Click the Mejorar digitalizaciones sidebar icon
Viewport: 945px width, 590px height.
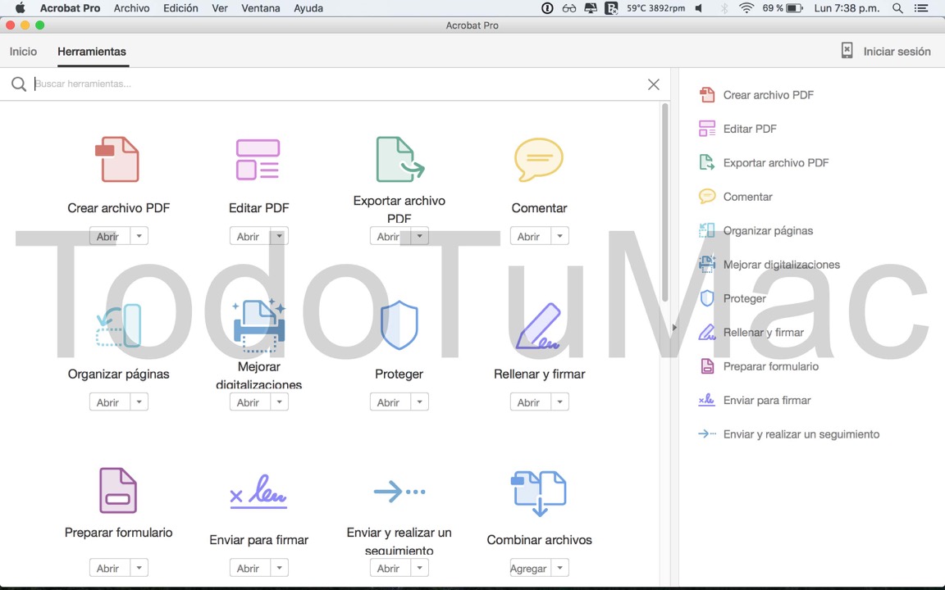[706, 264]
